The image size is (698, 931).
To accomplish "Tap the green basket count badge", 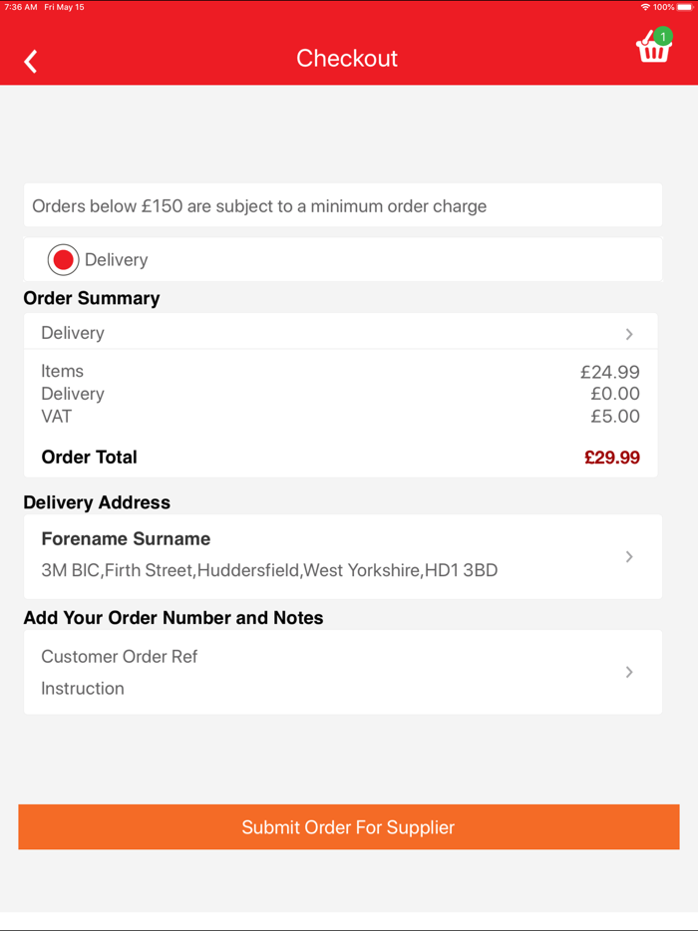I will click(x=663, y=37).
